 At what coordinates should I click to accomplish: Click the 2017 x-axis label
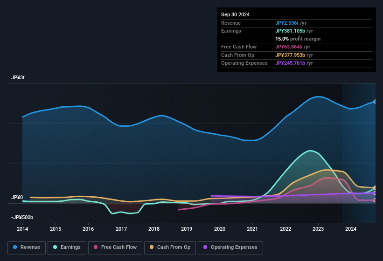(121, 229)
